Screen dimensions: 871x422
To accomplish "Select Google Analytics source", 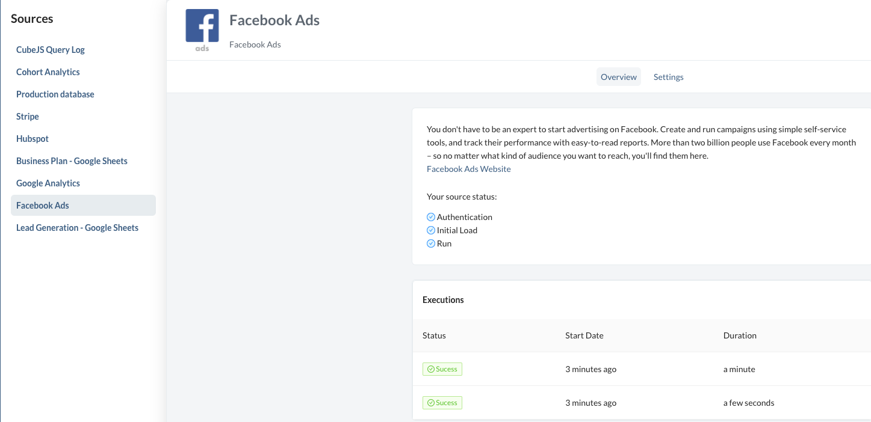I will tap(48, 183).
